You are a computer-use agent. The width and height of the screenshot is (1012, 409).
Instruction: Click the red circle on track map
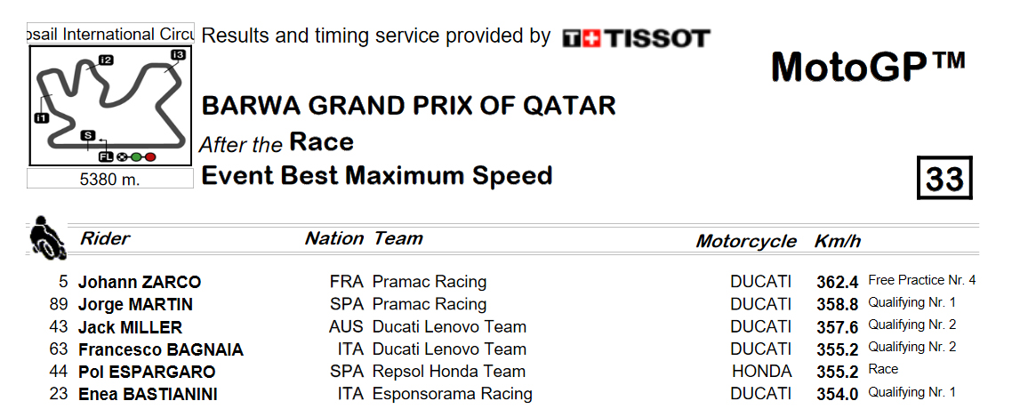149,156
